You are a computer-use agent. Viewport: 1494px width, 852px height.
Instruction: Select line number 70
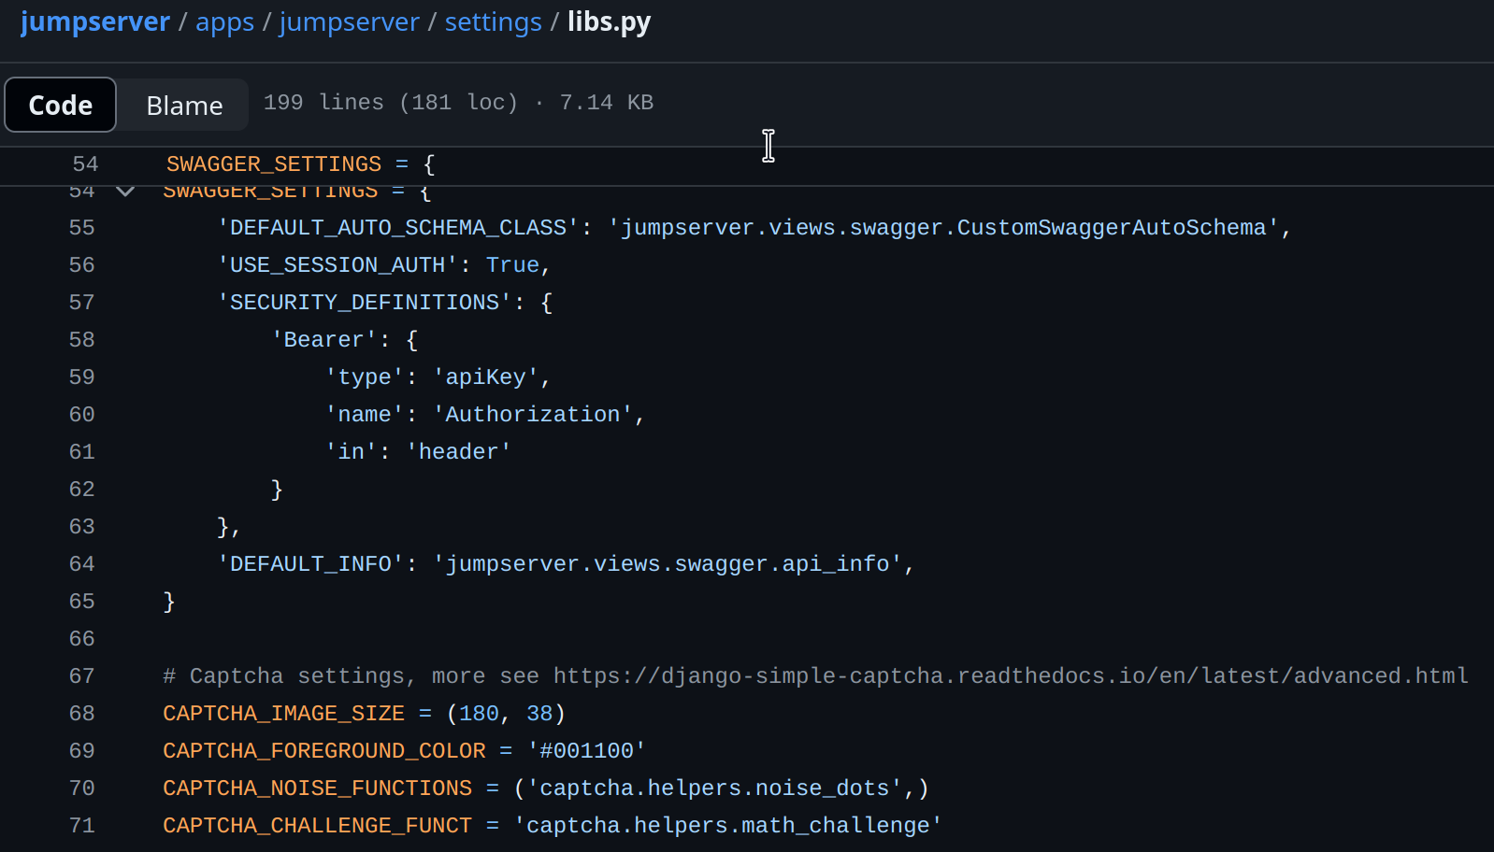(82, 788)
